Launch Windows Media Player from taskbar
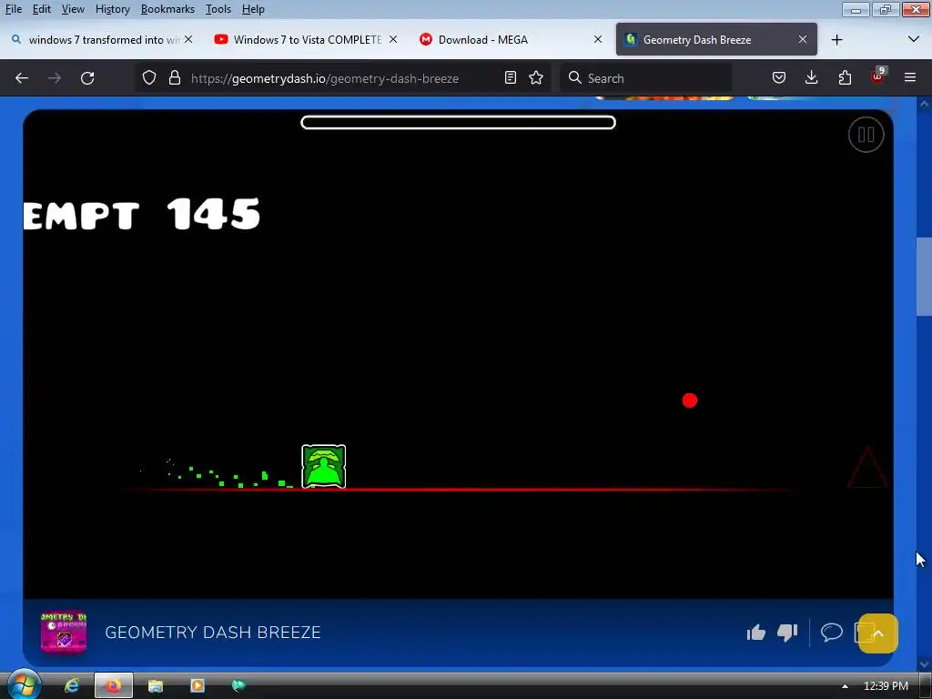The image size is (932, 699). pyautogui.click(x=197, y=686)
